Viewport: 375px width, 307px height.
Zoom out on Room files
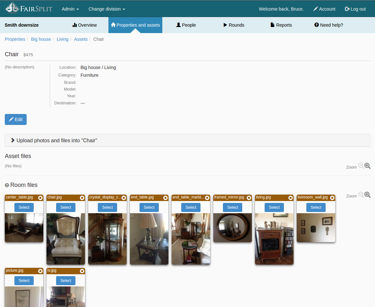point(361,195)
